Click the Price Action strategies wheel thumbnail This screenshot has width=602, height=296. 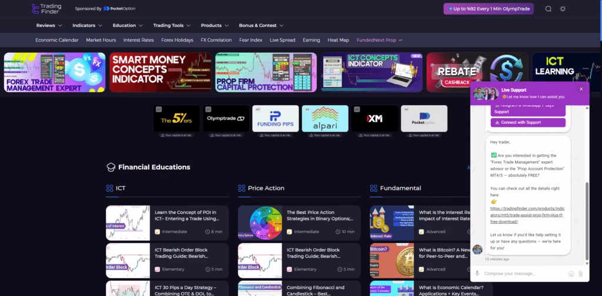[260, 223]
